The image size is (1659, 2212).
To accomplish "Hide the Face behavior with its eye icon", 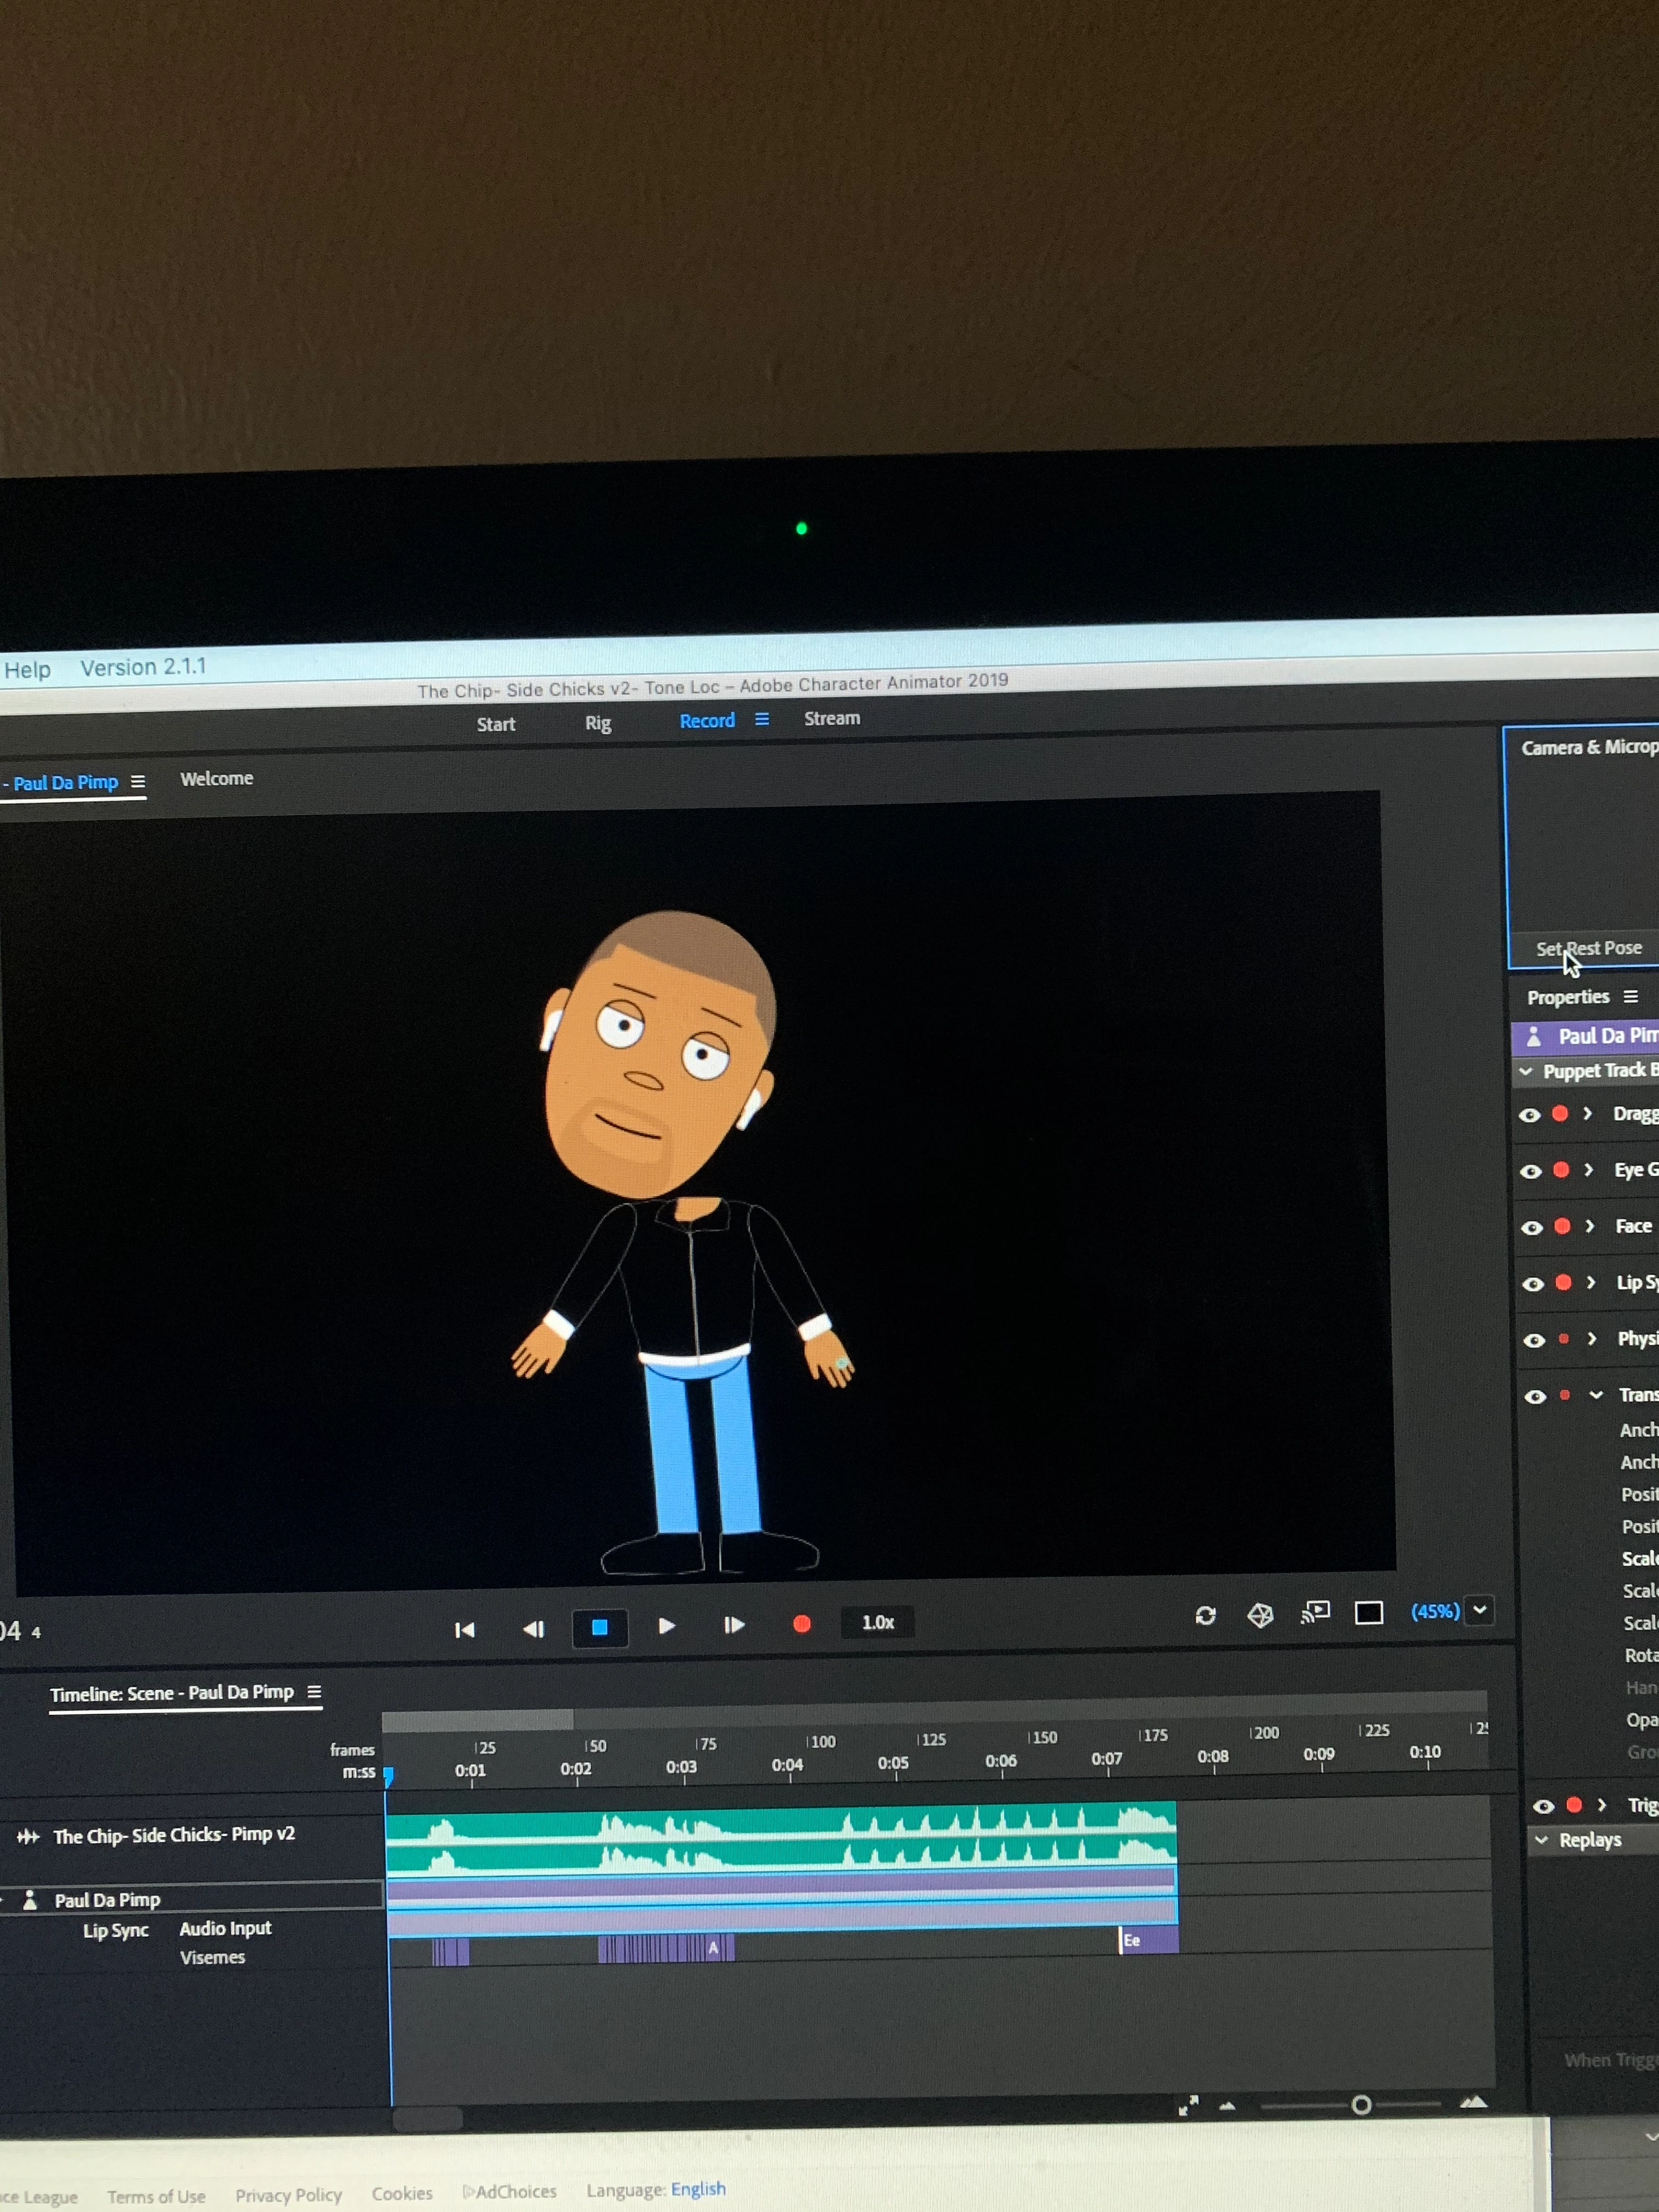I will pyautogui.click(x=1532, y=1227).
